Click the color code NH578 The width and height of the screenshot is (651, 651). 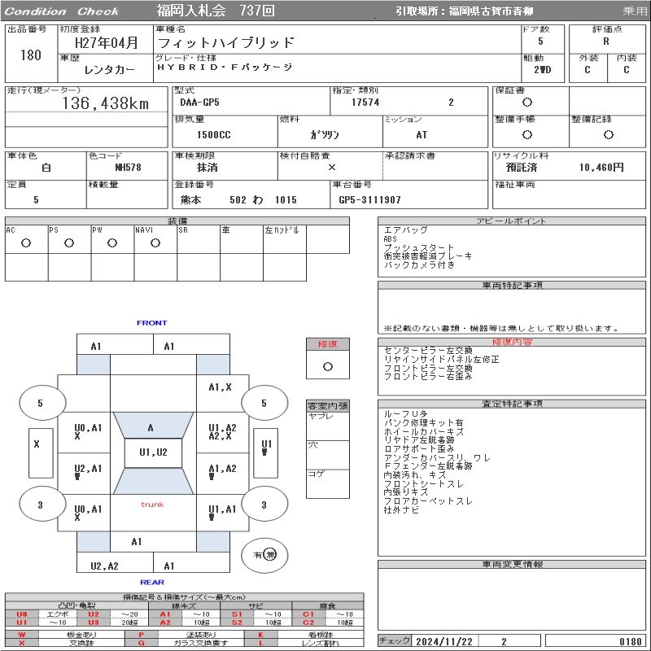tap(129, 168)
